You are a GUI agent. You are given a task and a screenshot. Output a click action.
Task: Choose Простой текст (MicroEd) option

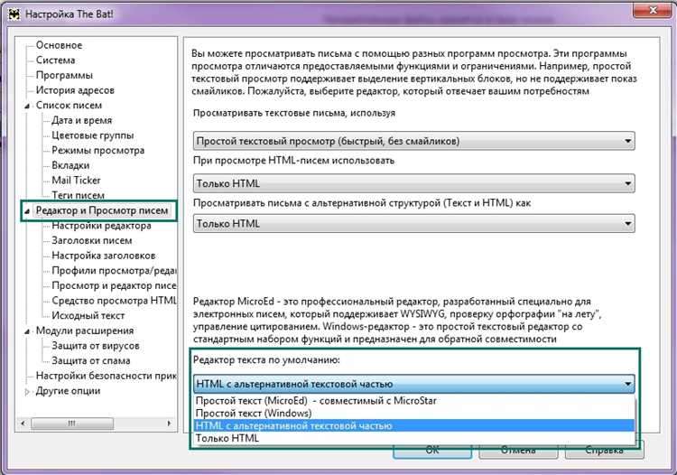[414, 401]
